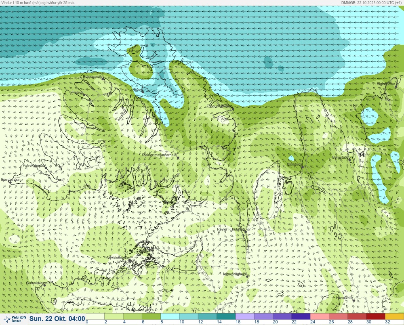Viewport: 404px width, 325px height.
Task: Click the lavender 16–18 m/s legend swatch
Action: [x=245, y=317]
